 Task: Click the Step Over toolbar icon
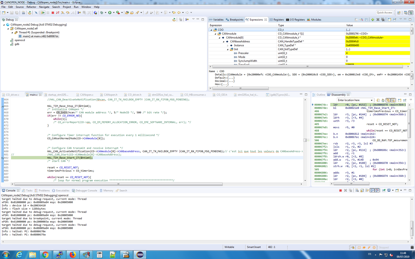tap(67, 13)
